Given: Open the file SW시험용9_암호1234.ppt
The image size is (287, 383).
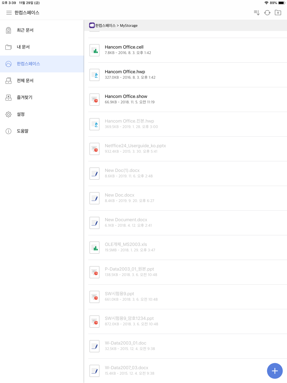Looking at the screenshot, I should click(x=188, y=322).
